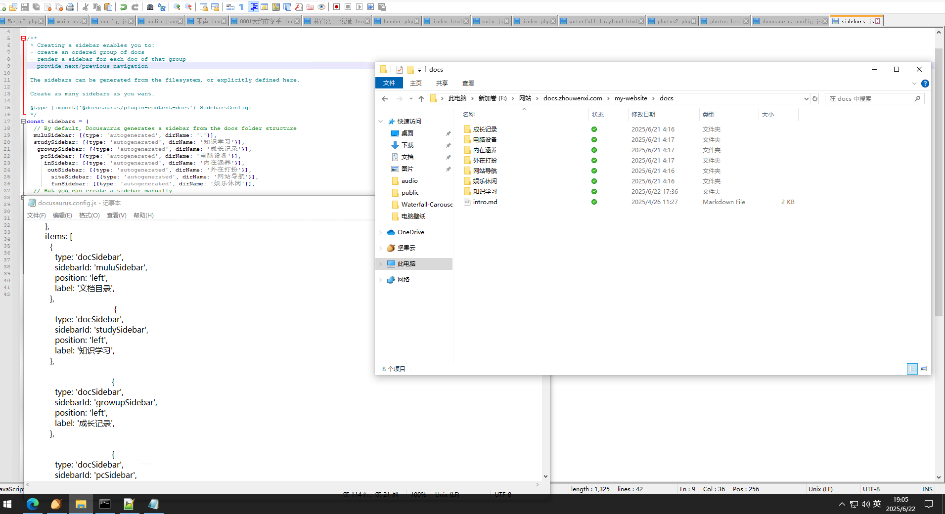Screen dimensions: 945x514
Task: Select the intro.md file
Action: (485, 202)
